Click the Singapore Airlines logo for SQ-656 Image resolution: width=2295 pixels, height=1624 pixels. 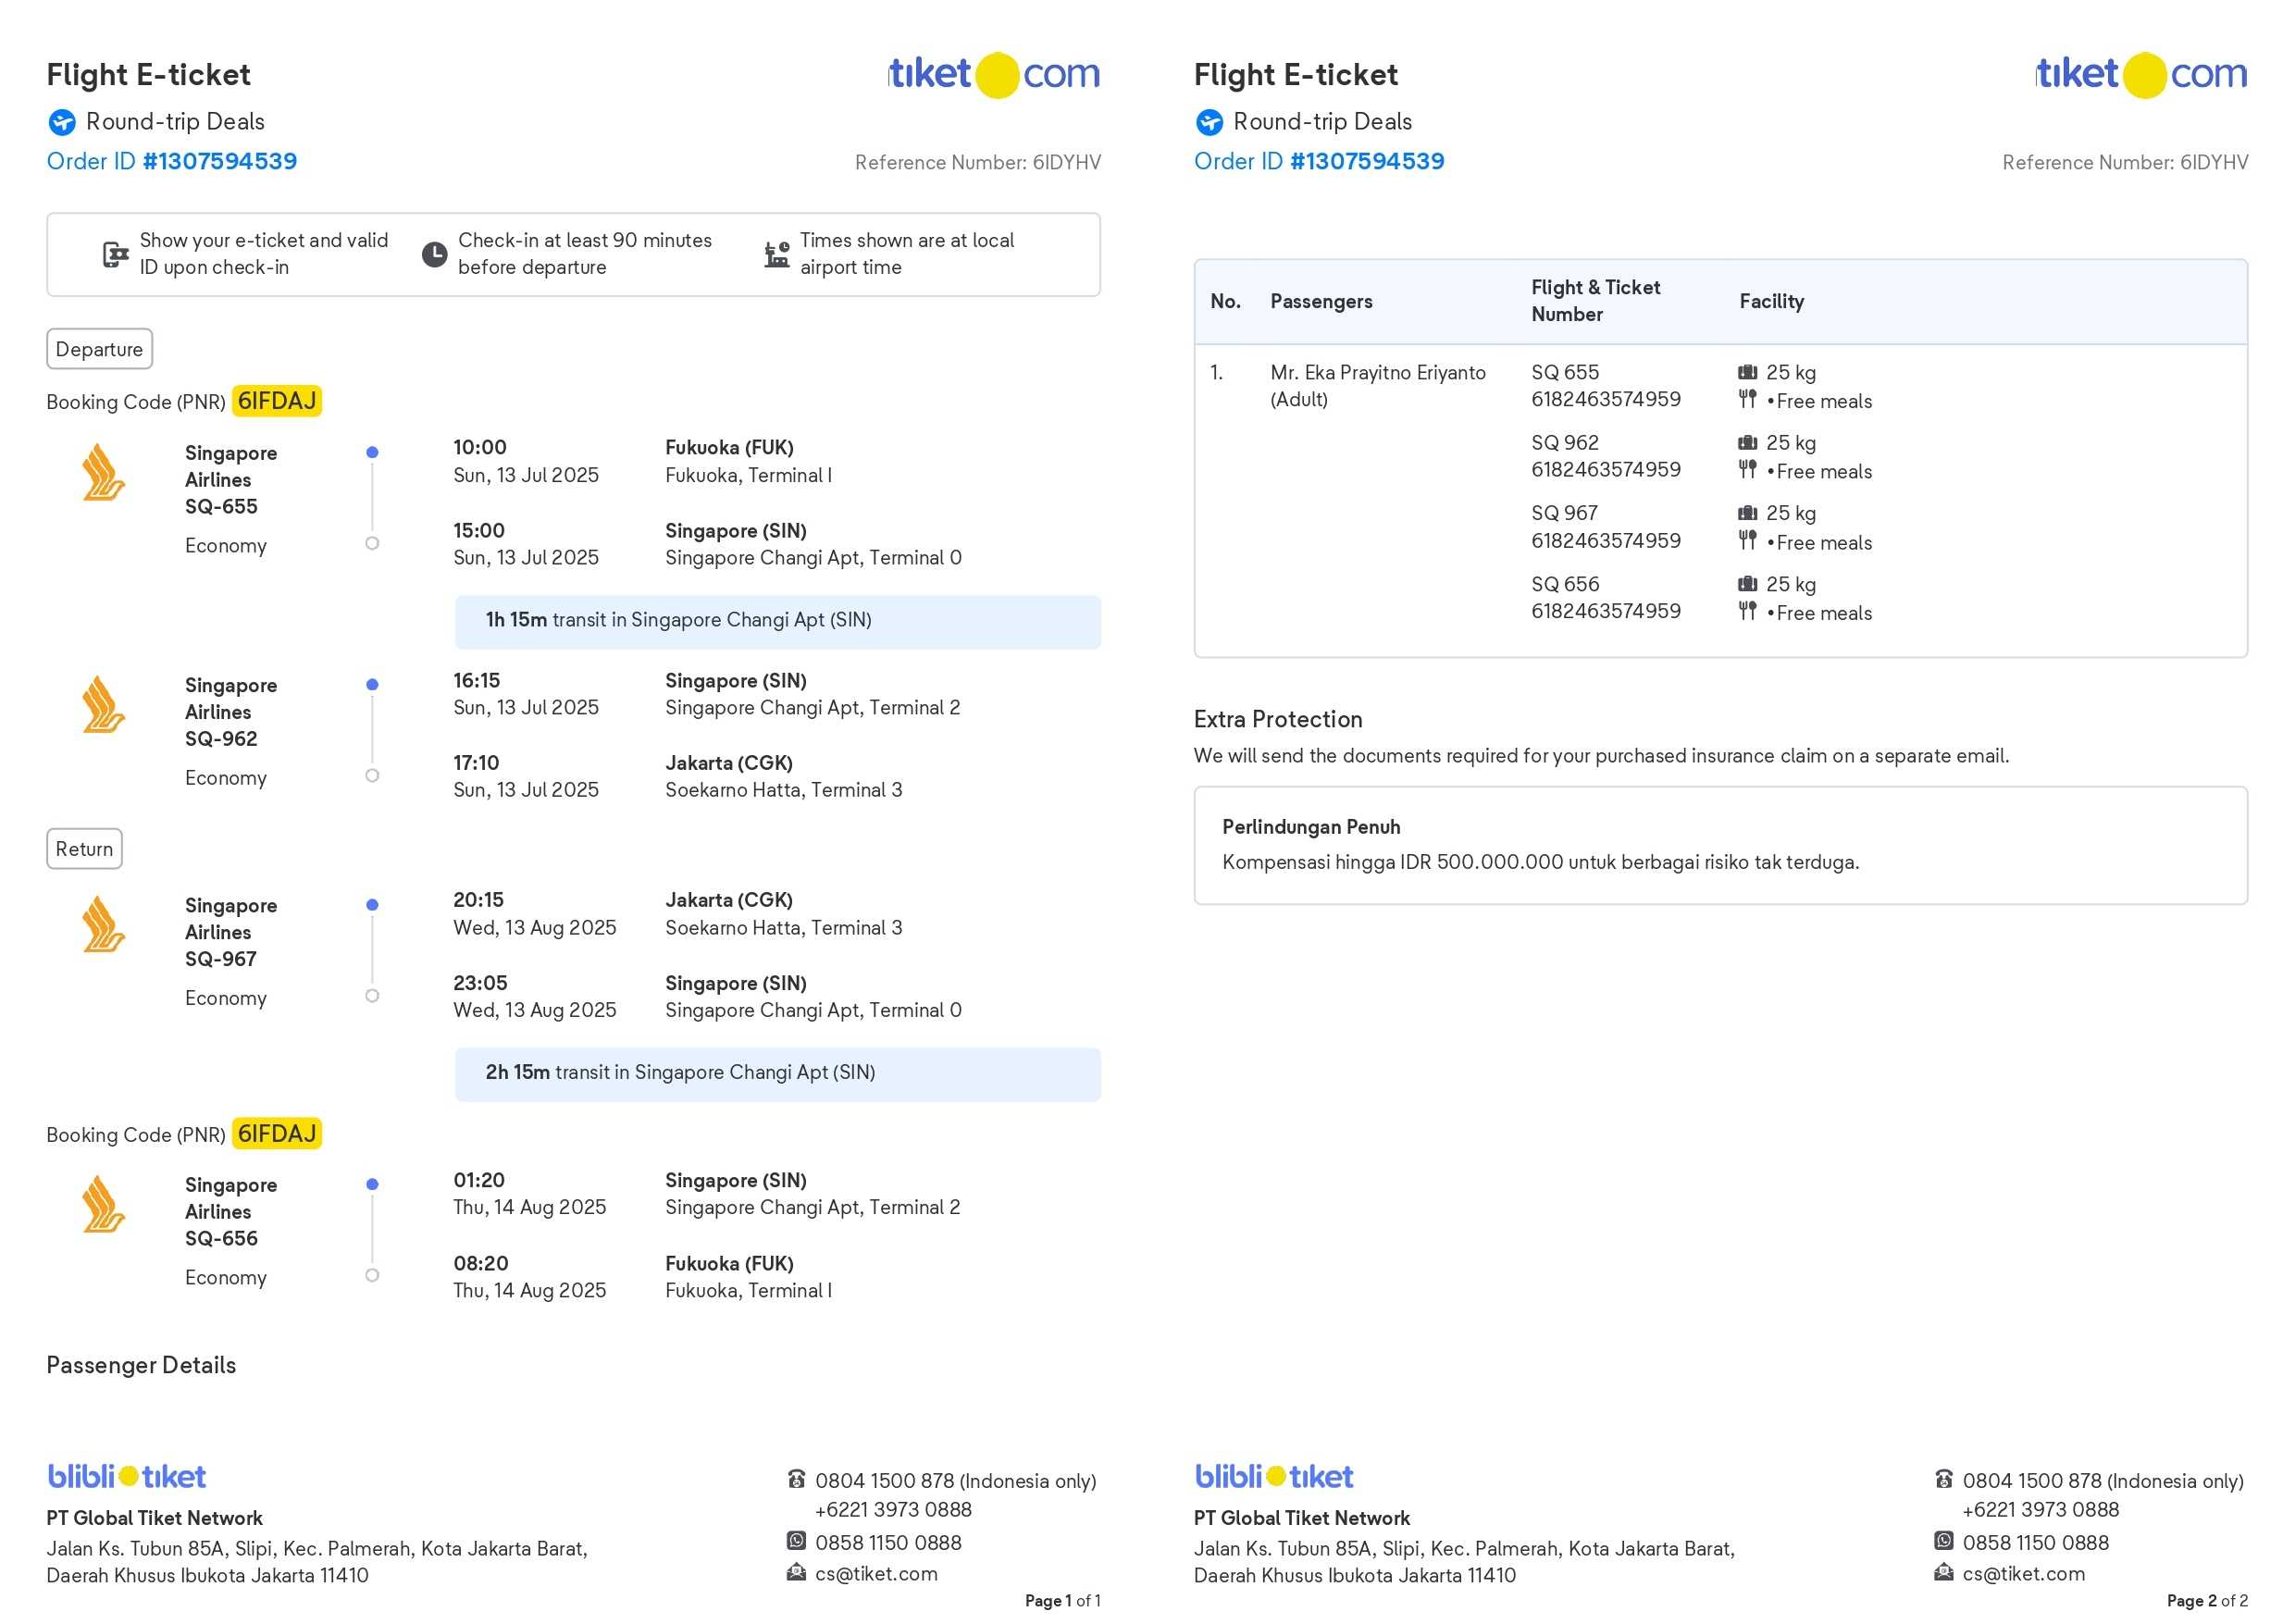pos(103,1204)
